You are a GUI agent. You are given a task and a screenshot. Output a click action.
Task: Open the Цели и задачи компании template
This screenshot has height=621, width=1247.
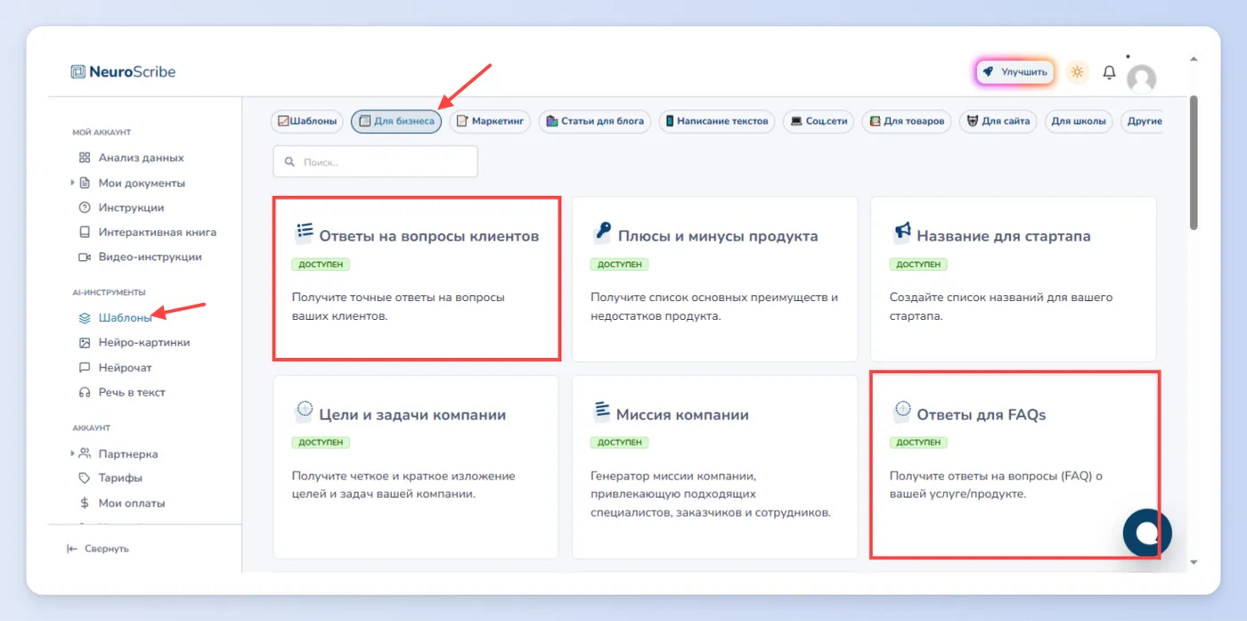pos(416,467)
